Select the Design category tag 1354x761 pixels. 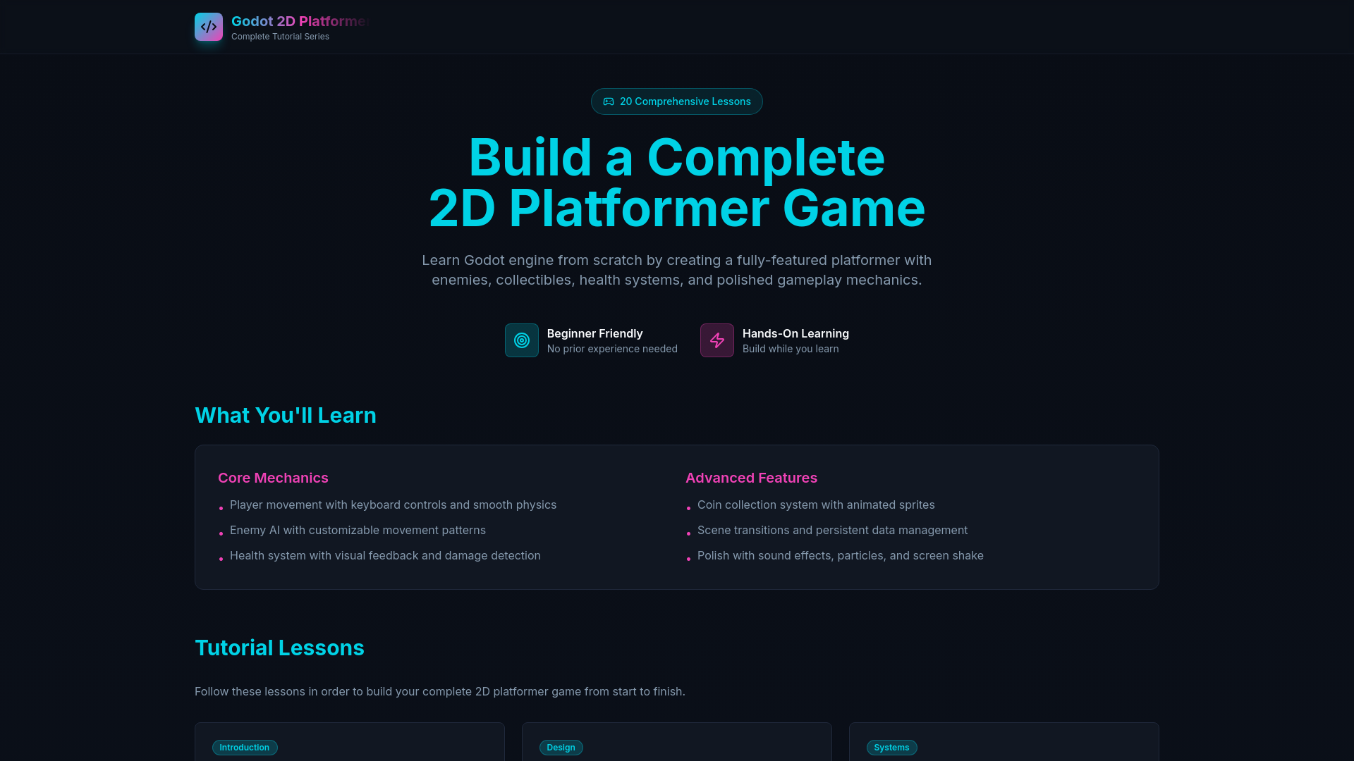coord(561,747)
